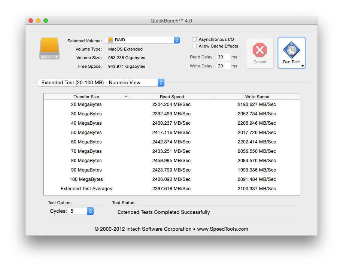This screenshot has height=270, width=343.
Task: Click read speed 2400.237 MB/Sec
Action: [x=171, y=123]
